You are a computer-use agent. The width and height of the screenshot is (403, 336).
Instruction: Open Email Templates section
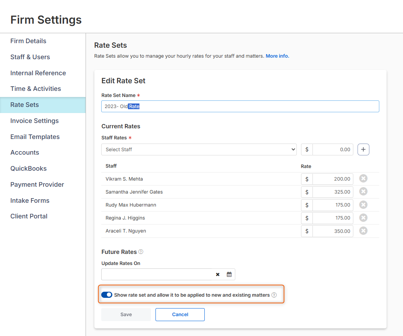35,137
